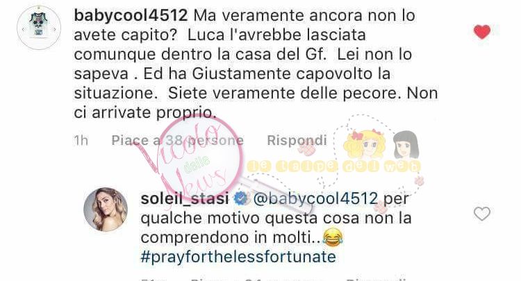
Task: Open the #prayforthelessfortunate hashtag
Action: click(x=238, y=257)
